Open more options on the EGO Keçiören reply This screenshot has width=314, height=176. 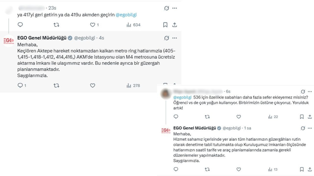click(175, 38)
